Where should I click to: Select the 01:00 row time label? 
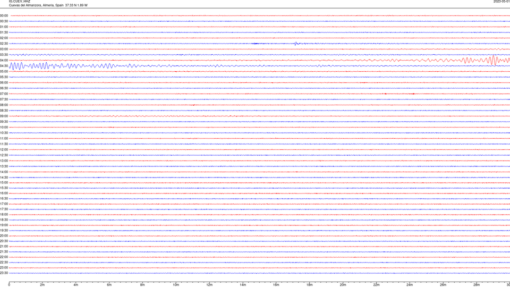4,27
